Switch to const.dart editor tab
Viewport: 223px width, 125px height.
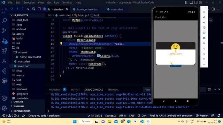[117, 9]
